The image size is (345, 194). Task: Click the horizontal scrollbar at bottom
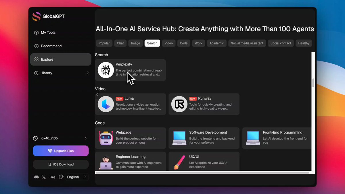[x=202, y=173]
